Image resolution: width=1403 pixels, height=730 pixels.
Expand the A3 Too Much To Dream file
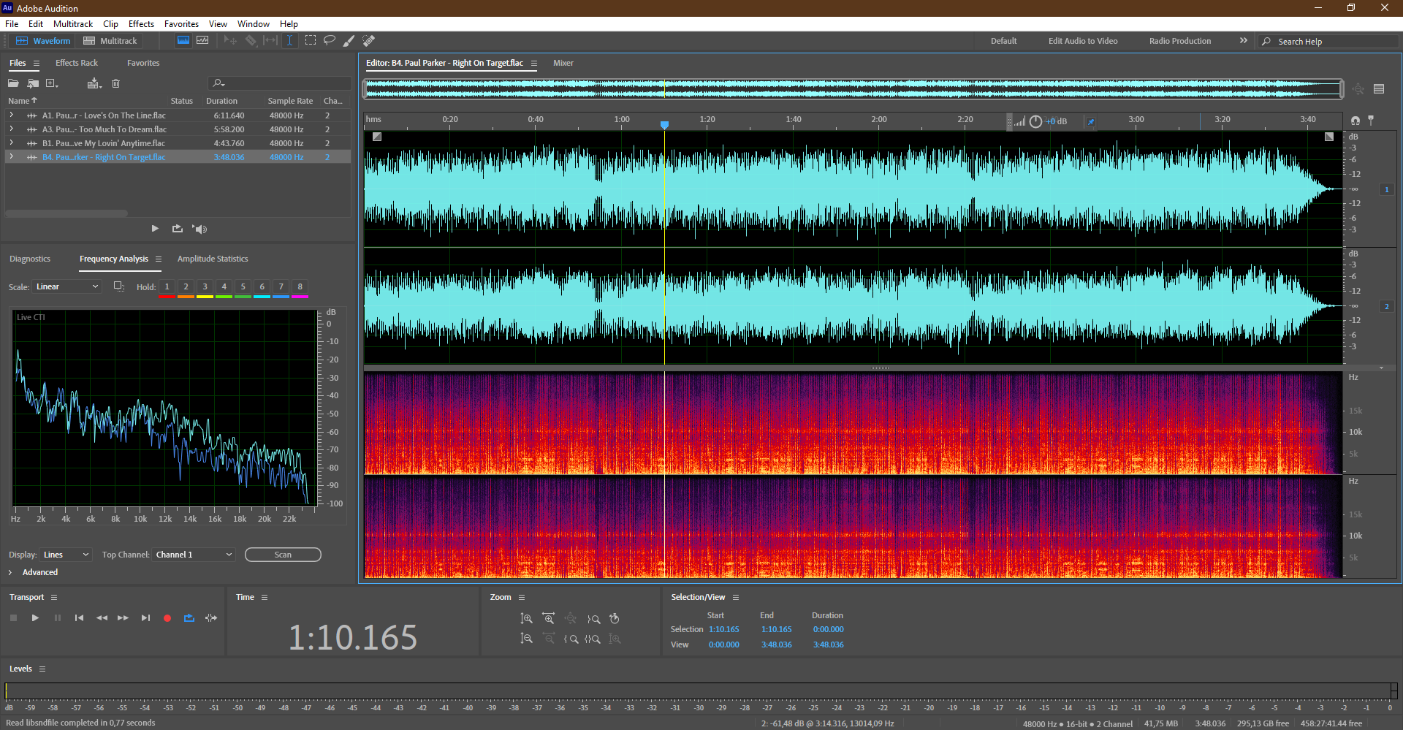pyautogui.click(x=11, y=129)
